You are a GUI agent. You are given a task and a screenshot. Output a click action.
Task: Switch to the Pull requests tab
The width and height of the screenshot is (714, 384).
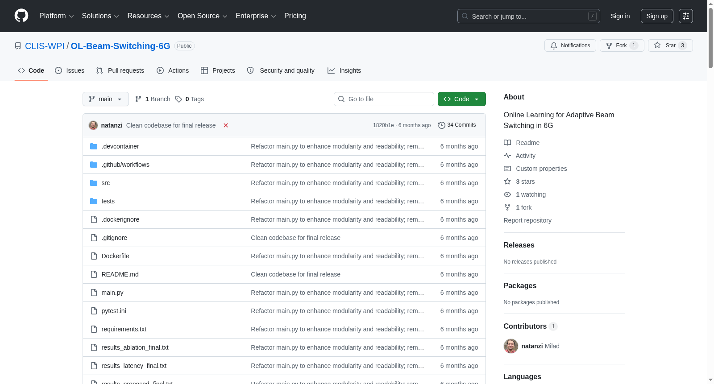click(120, 70)
